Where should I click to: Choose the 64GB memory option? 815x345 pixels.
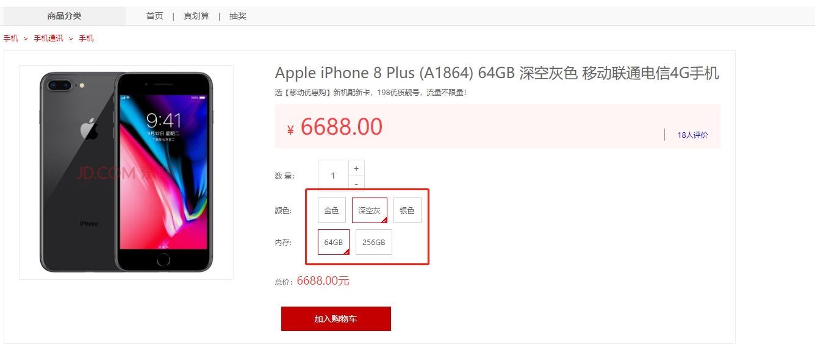pos(334,242)
